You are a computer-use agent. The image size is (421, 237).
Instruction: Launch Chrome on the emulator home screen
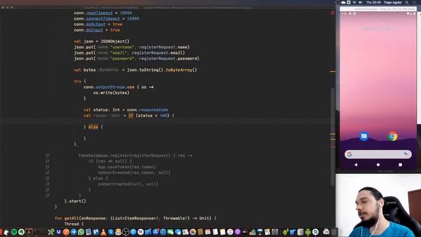[x=392, y=136]
